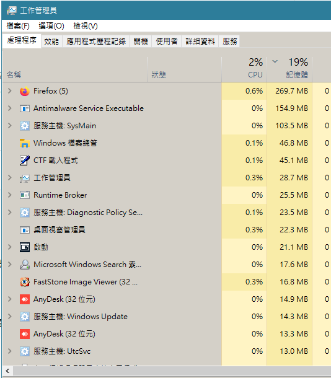Viewport: 331px width, 378px height.
Task: Click the Diagnostic Policy service gear icon
Action: click(x=25, y=213)
